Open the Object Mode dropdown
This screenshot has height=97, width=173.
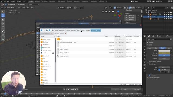click(x=11, y=8)
